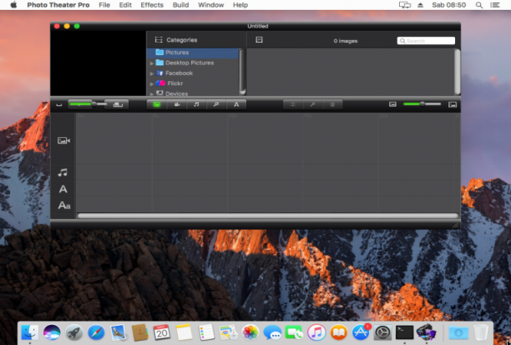Select the Flickr category row
Image resolution: width=511 pixels, height=345 pixels.
193,84
